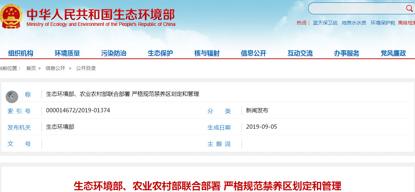
Task: Click the gray back arrow circle
Action: 12,97
